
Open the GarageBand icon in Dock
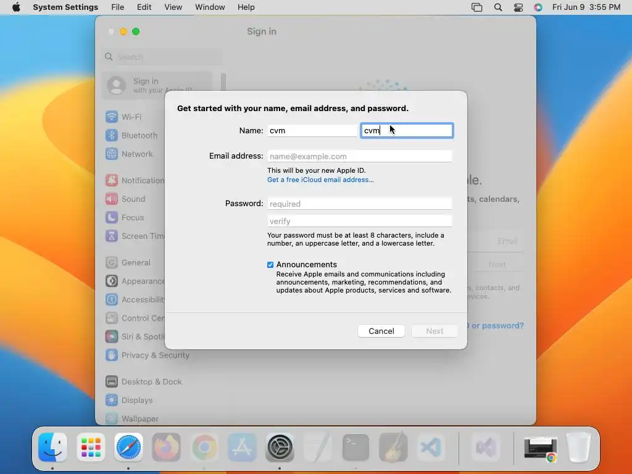tap(393, 447)
